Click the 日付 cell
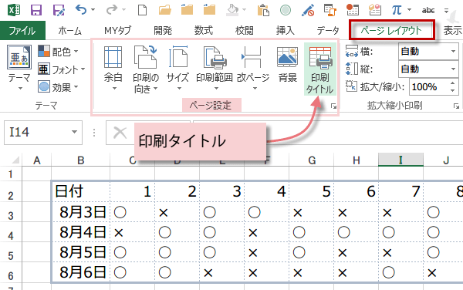463x290 pixels. pyautogui.click(x=81, y=191)
